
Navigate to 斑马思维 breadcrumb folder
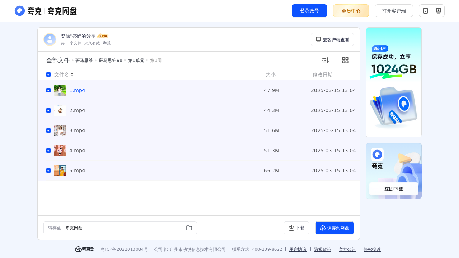(x=84, y=61)
